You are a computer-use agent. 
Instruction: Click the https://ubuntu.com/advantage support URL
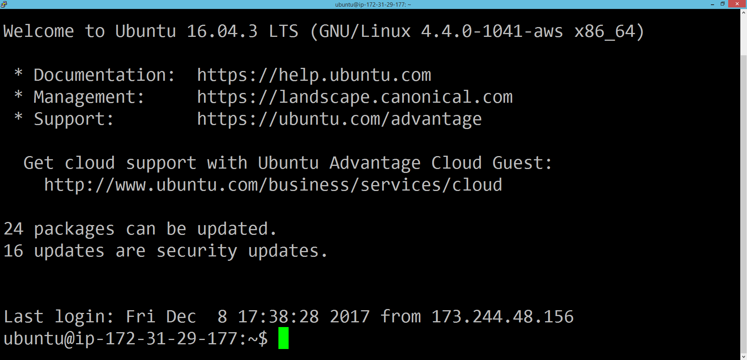(x=339, y=119)
